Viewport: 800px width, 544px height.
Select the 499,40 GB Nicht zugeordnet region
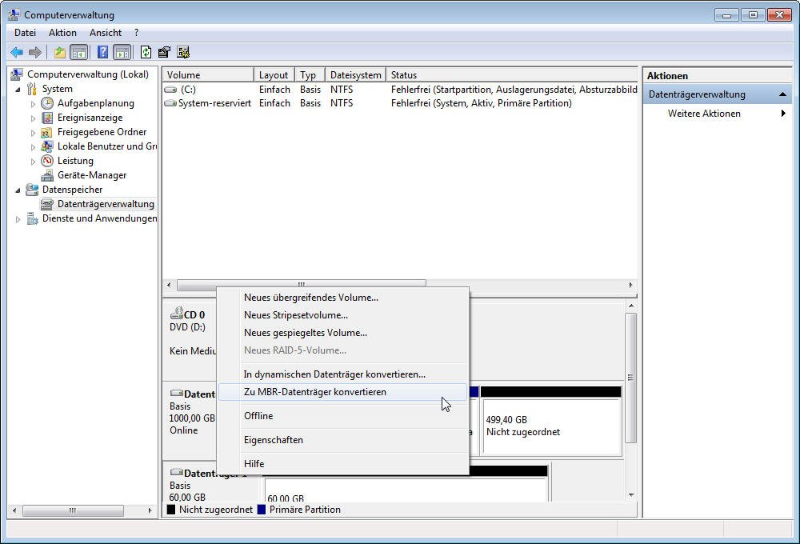tap(551, 426)
